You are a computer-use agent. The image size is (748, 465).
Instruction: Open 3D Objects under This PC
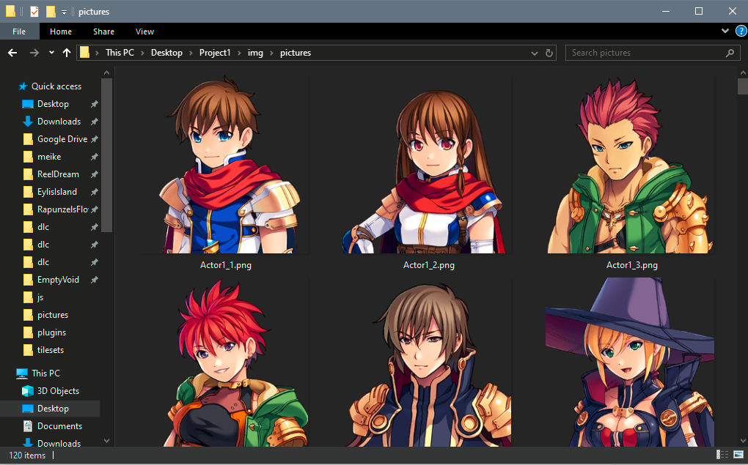(x=58, y=391)
